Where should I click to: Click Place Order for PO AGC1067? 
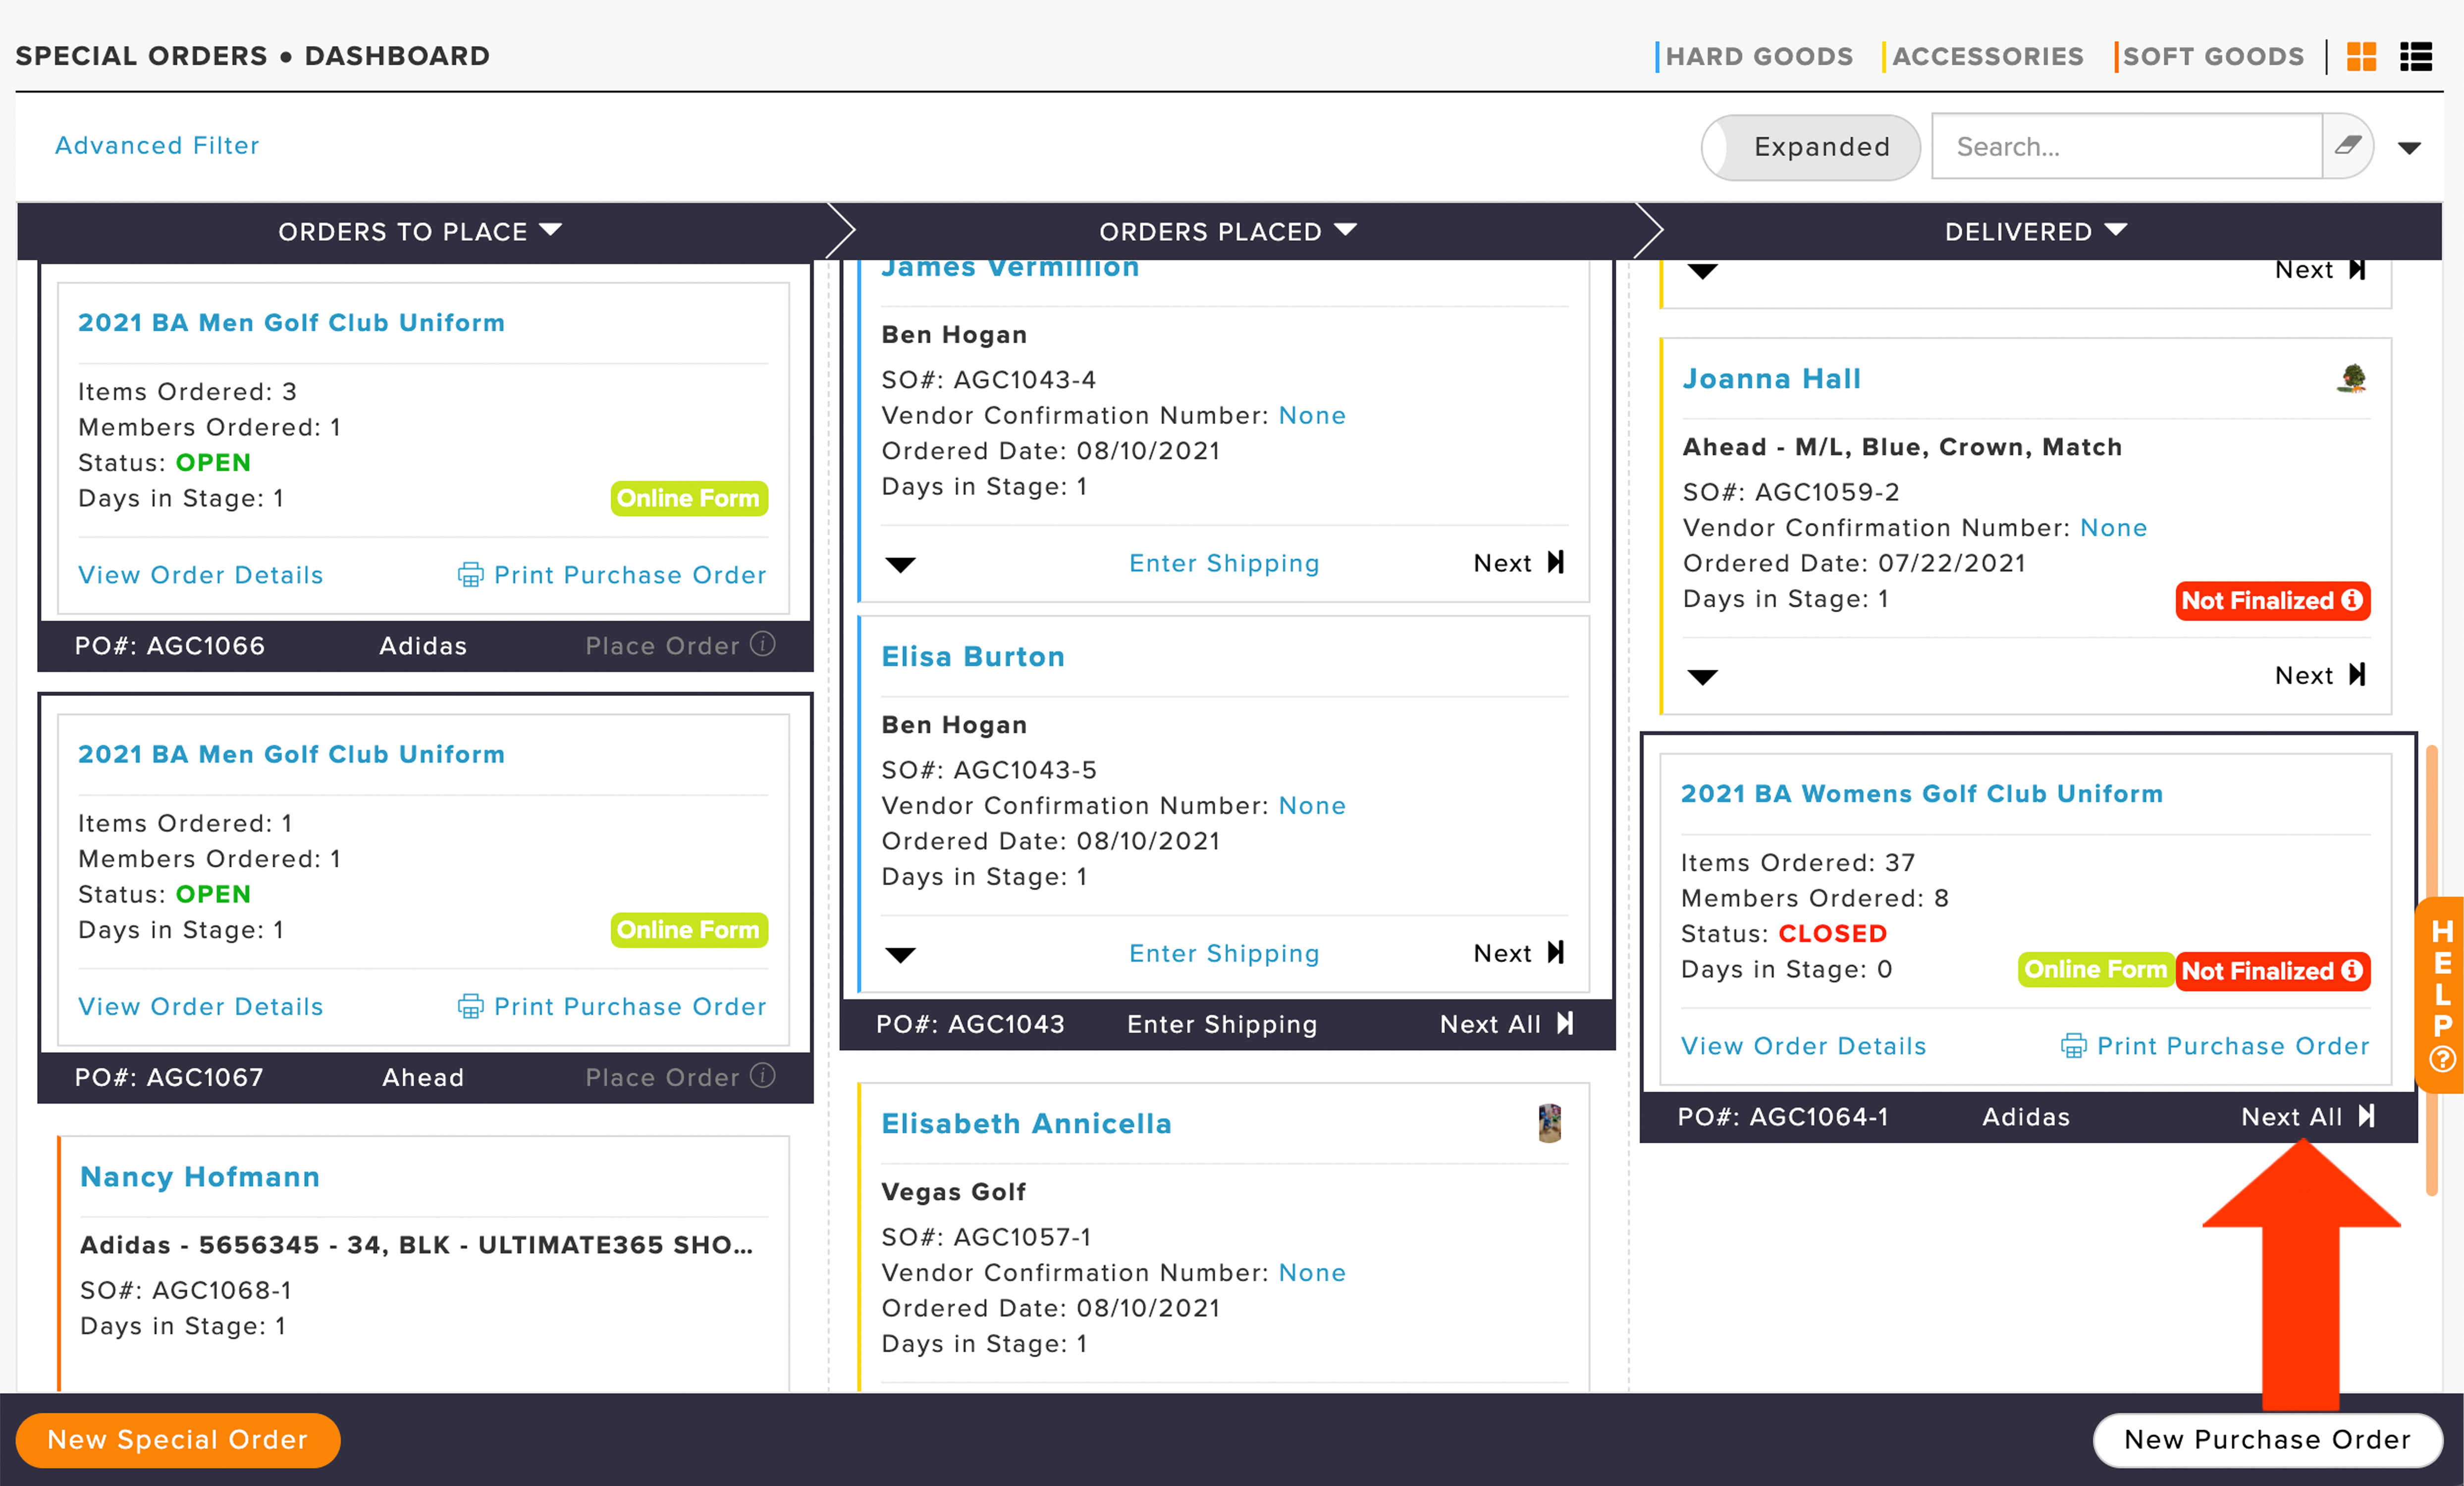[662, 1077]
